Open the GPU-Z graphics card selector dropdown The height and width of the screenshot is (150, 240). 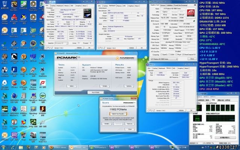(164, 59)
